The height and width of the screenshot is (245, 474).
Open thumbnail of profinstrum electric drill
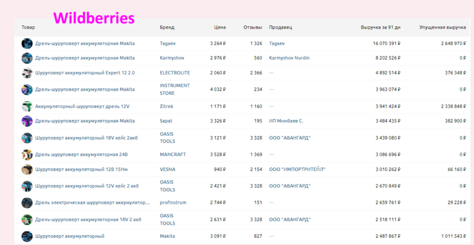[x=27, y=203]
